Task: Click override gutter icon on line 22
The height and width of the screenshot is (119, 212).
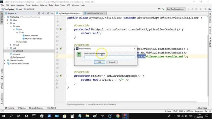Action: [x=61, y=76]
